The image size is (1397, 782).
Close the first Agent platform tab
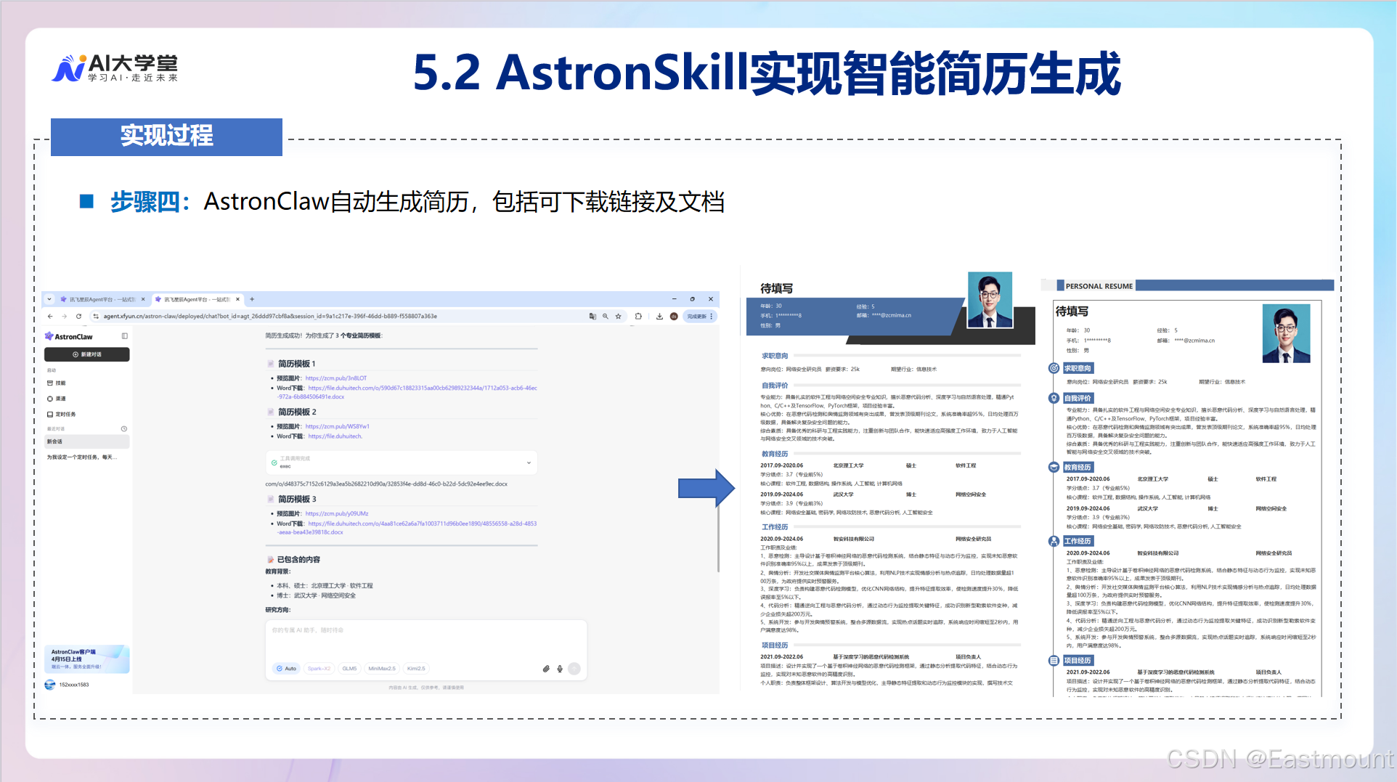(143, 299)
